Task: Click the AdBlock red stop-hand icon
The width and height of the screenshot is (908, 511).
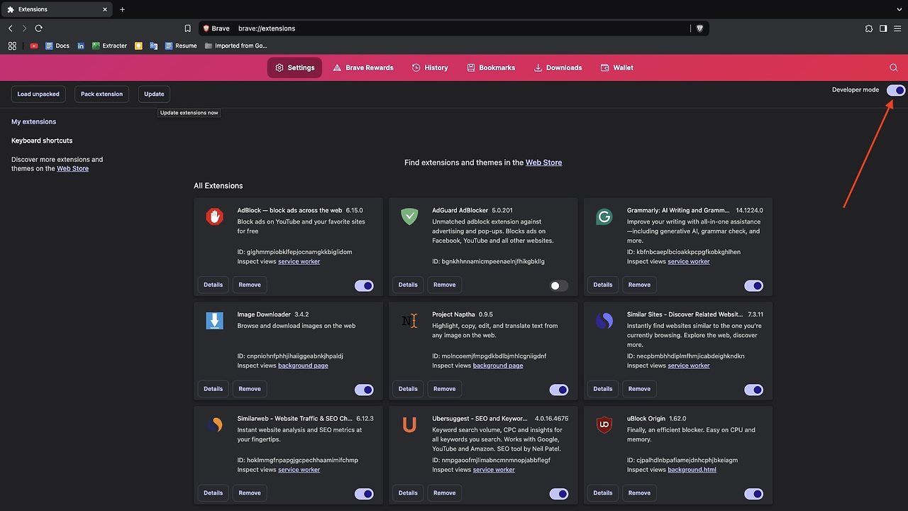Action: coord(214,216)
